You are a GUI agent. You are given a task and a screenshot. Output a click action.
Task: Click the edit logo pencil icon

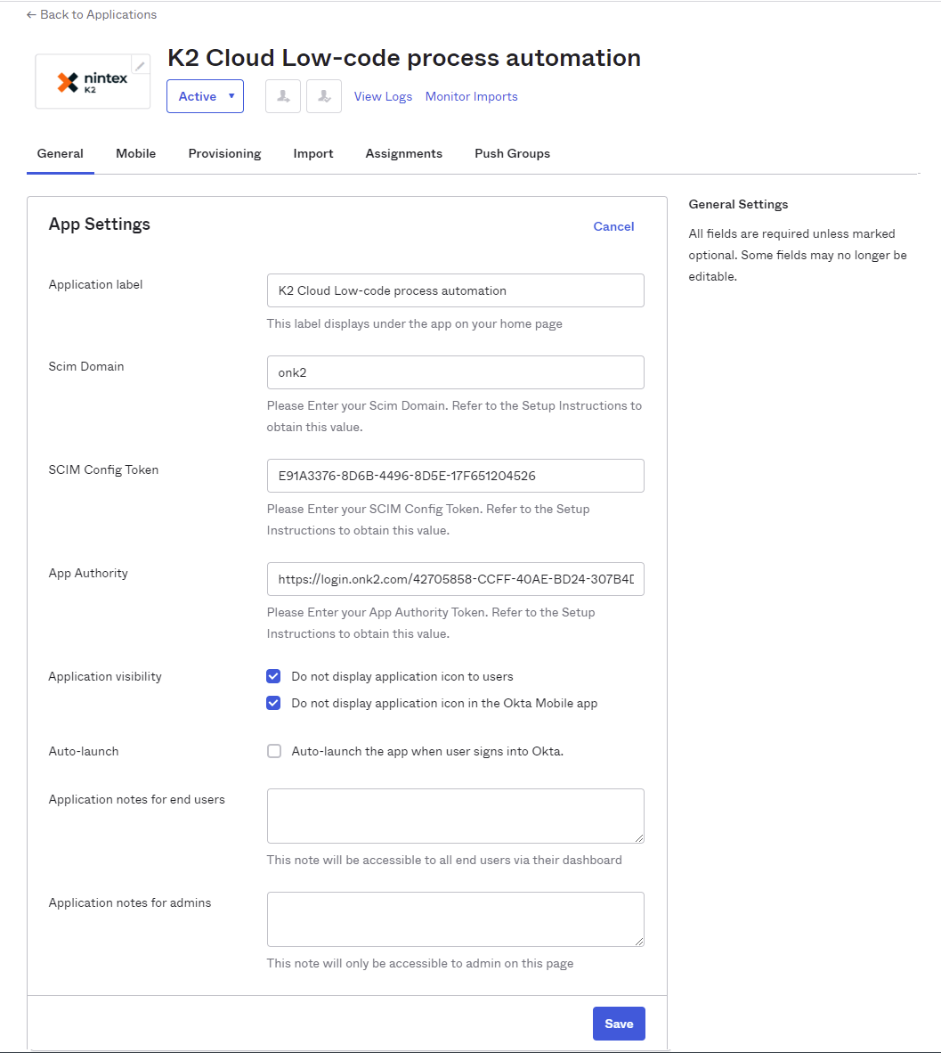[140, 66]
